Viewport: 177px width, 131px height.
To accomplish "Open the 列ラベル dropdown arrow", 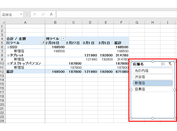I will [x=63, y=38].
